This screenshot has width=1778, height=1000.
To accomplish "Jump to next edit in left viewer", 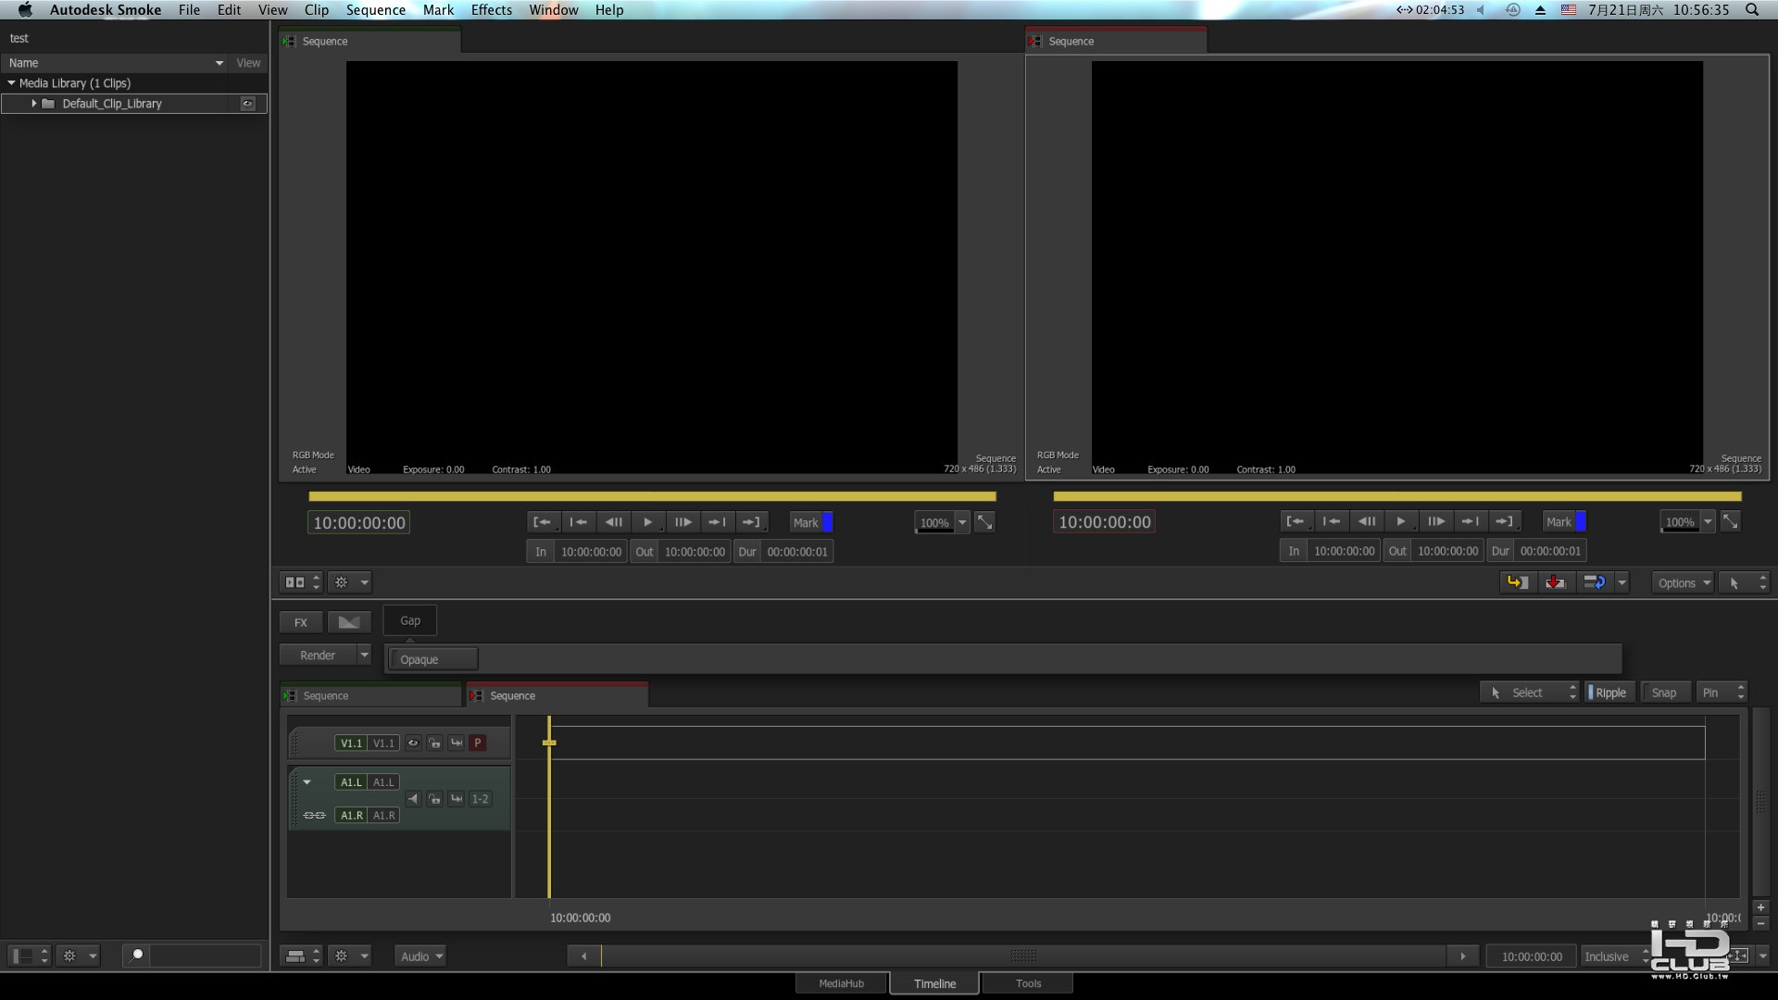I will point(717,522).
